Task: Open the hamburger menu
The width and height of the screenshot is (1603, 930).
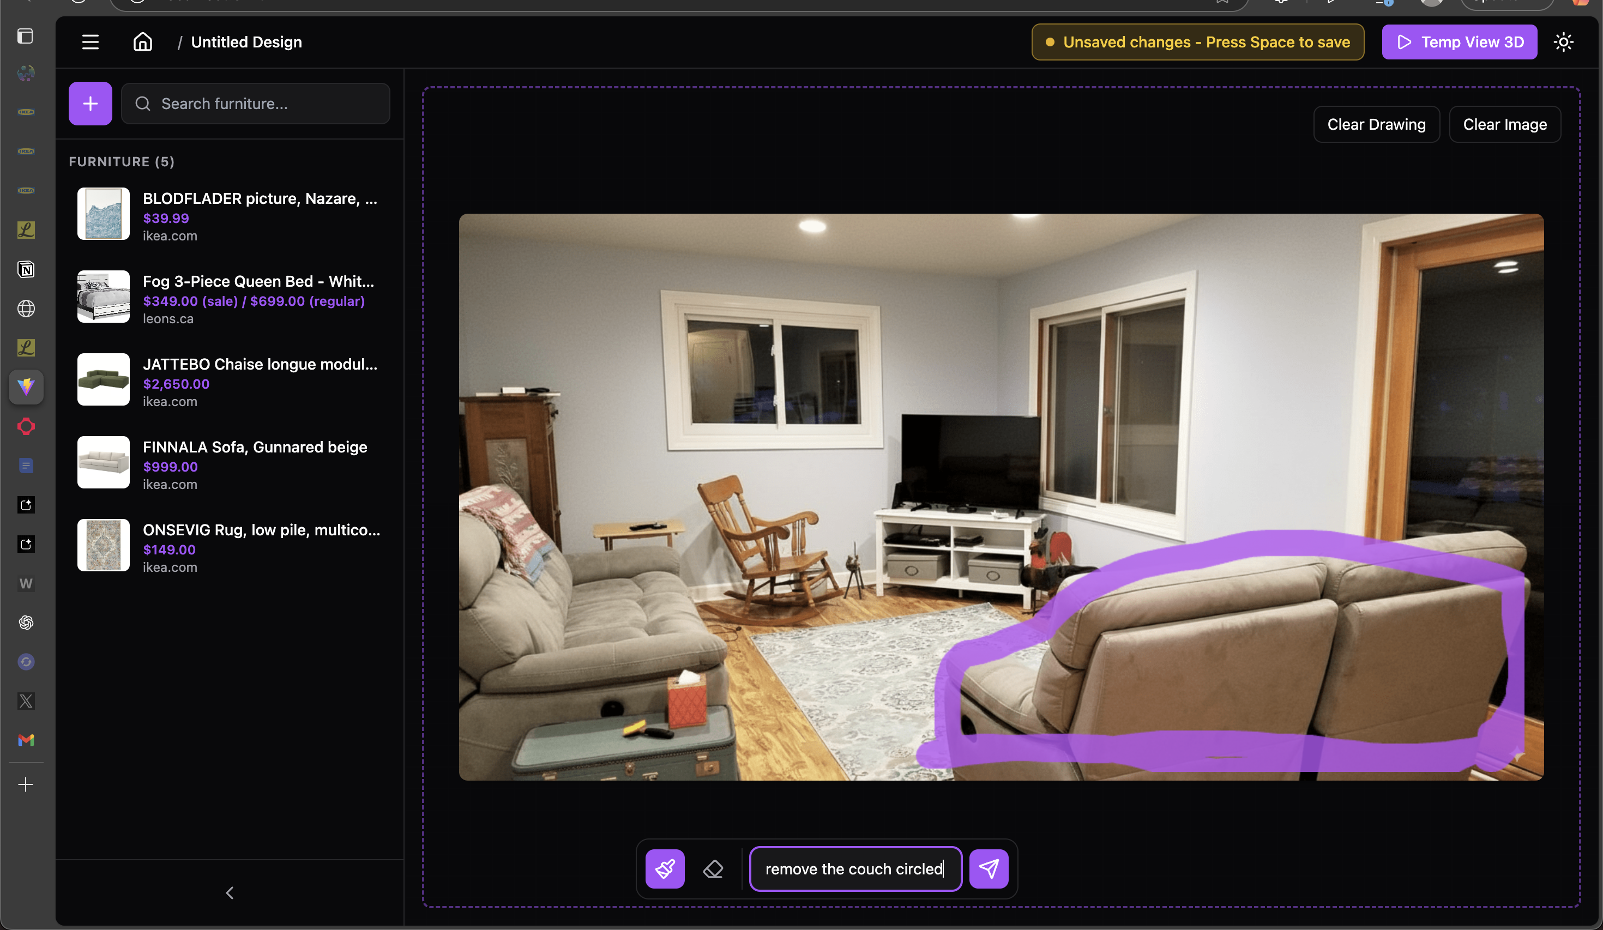Action: click(91, 42)
